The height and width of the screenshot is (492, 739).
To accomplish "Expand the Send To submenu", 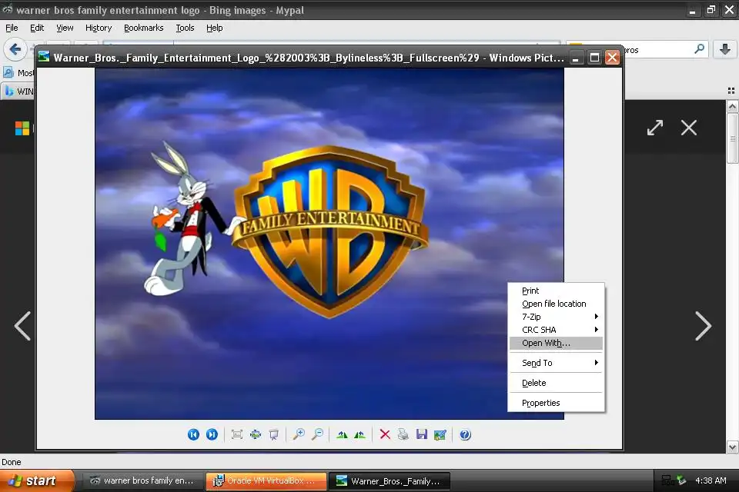I will [556, 363].
